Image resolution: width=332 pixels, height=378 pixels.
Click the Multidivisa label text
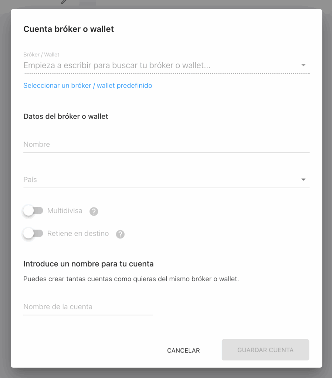(65, 211)
